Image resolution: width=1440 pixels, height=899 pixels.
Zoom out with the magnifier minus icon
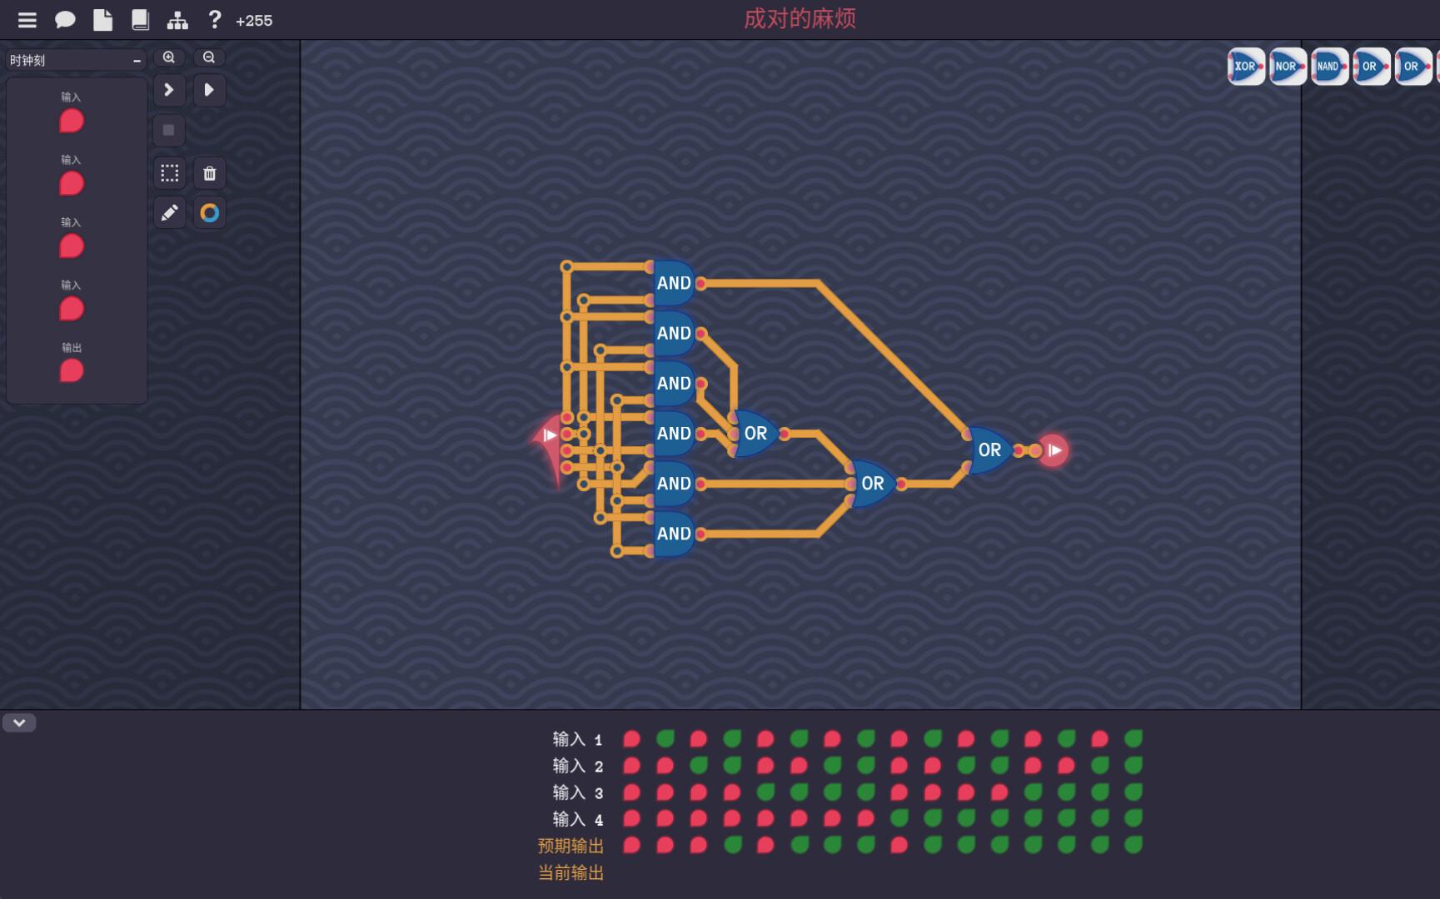click(209, 57)
